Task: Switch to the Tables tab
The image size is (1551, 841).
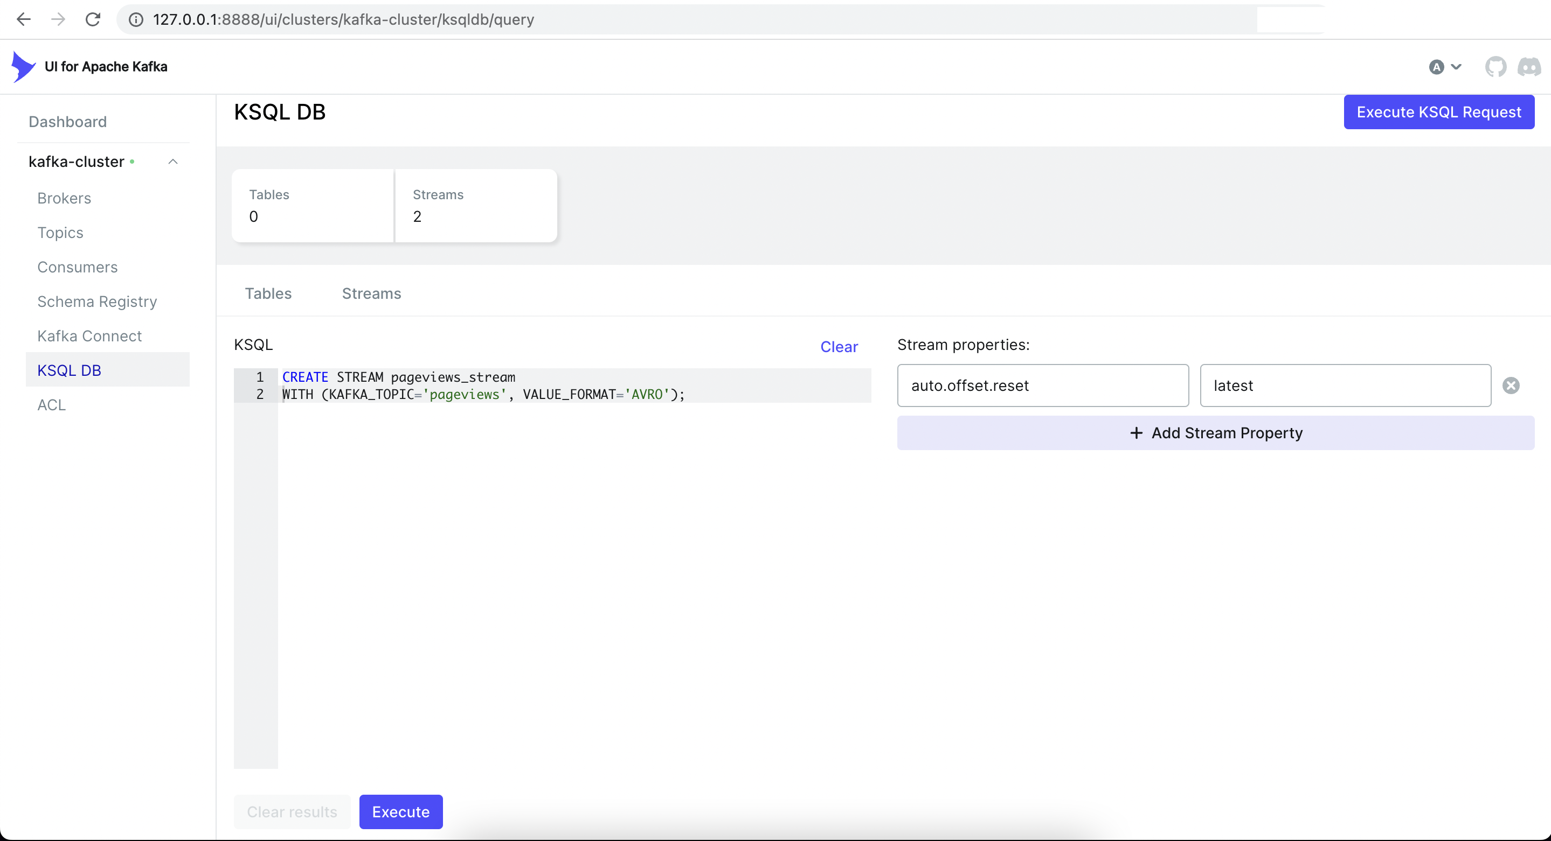Action: tap(268, 293)
